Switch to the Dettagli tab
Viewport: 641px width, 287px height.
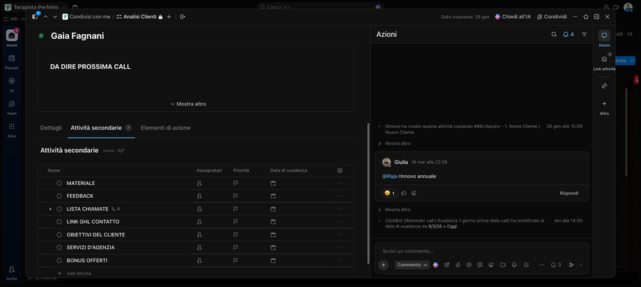click(x=51, y=128)
